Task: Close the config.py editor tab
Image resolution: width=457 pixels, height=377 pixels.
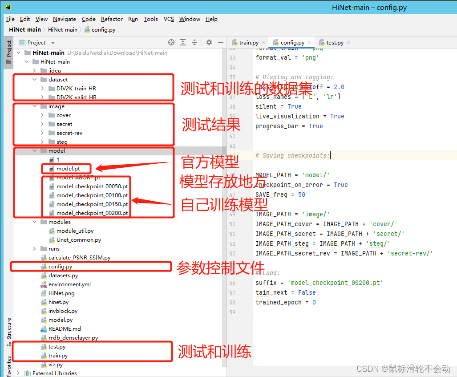Action: point(309,43)
